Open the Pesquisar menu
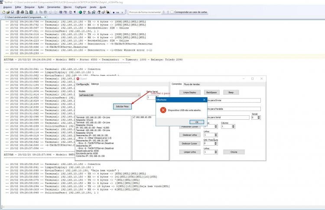The width and height of the screenshot is (325, 210). 29,7
